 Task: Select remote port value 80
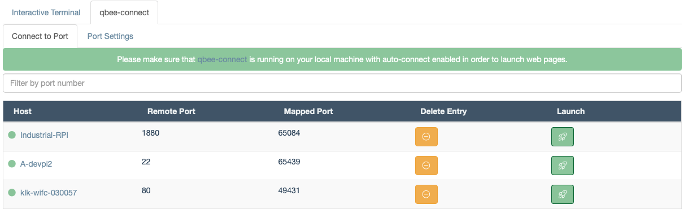click(146, 190)
